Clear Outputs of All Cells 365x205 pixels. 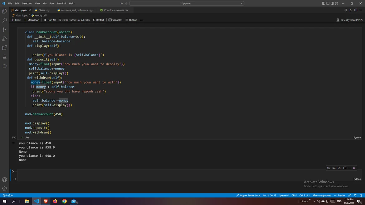[x=74, y=20]
